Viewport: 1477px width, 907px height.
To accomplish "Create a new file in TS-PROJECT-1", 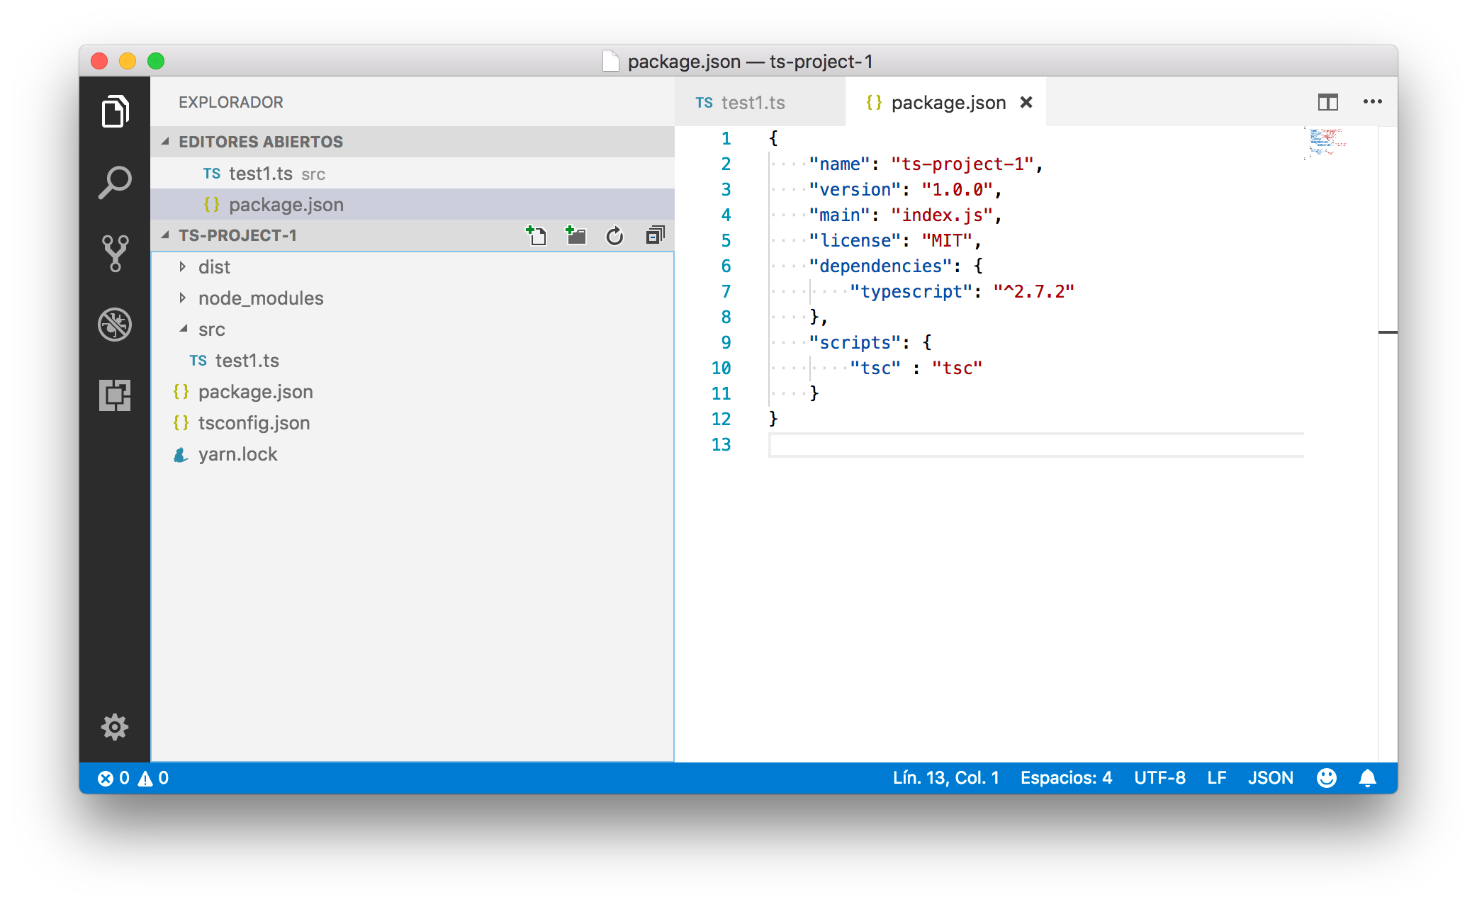I will (x=536, y=235).
